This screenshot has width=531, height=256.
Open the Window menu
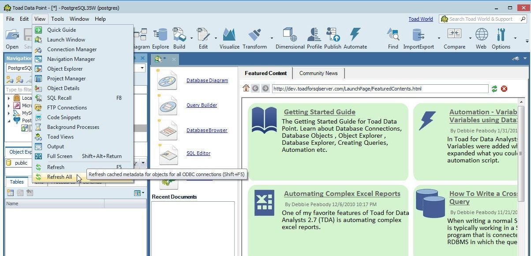[x=79, y=19]
